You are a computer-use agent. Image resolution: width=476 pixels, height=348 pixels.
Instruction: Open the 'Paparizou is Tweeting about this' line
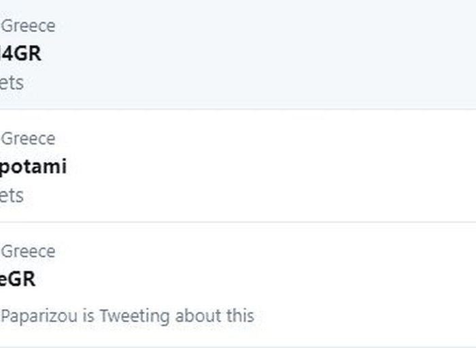127,316
